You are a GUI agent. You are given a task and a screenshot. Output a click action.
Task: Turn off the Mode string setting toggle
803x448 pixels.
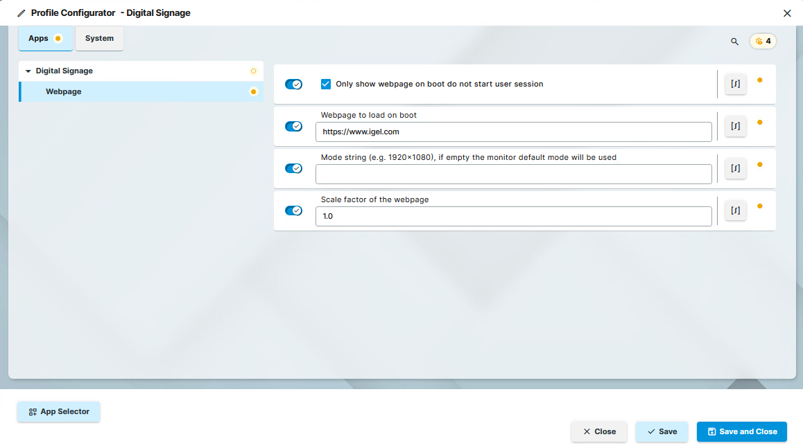(293, 168)
